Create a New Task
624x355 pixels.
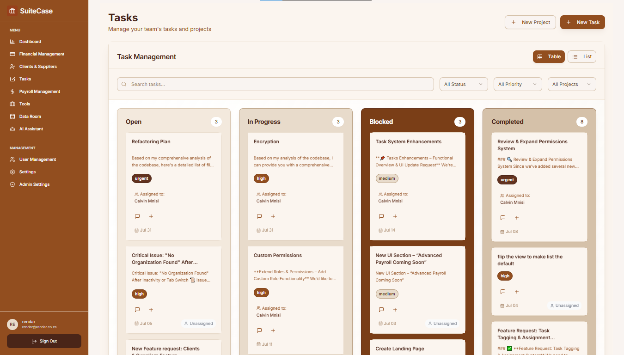click(582, 22)
